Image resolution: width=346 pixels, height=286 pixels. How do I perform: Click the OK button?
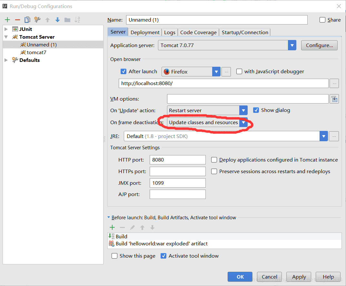(x=240, y=277)
